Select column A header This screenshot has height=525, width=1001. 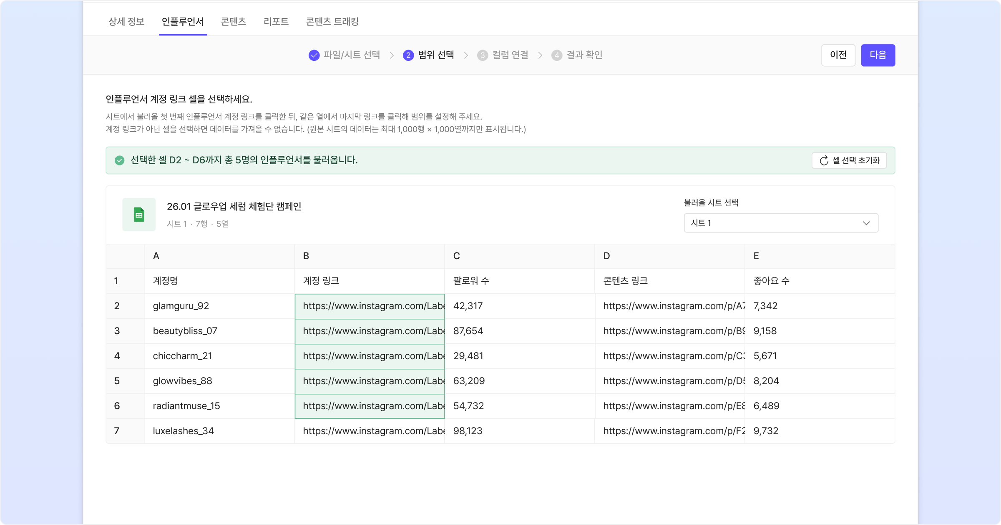pyautogui.click(x=219, y=256)
